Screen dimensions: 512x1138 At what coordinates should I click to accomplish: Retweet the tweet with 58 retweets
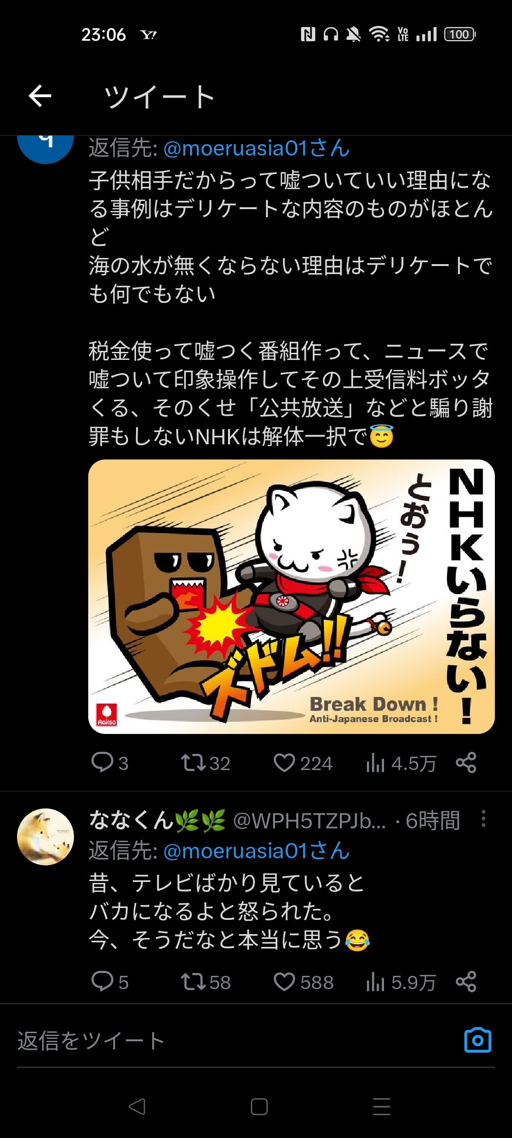[205, 982]
